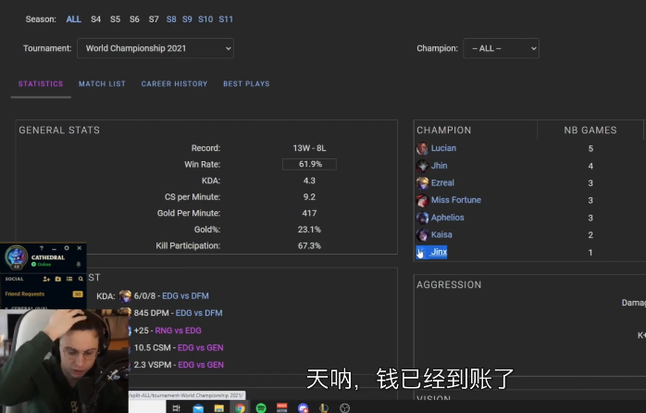Filter by season S8
Viewport: 646px width, 413px height.
[171, 19]
